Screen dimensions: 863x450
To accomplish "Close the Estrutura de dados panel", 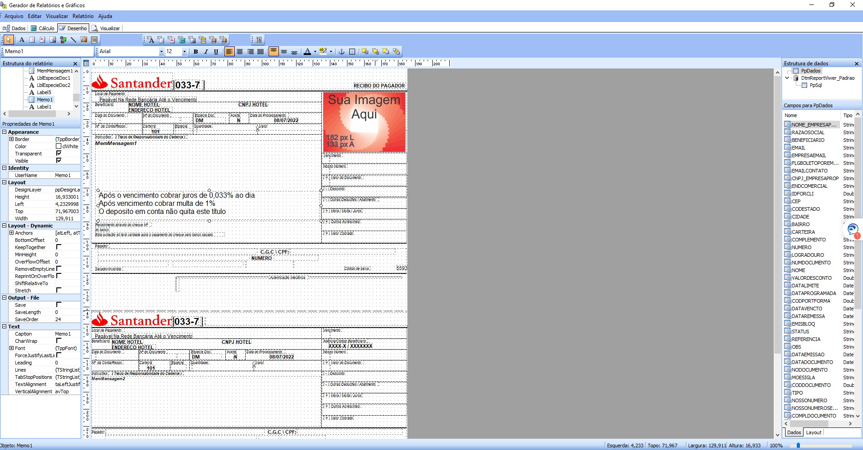I will click(x=857, y=64).
